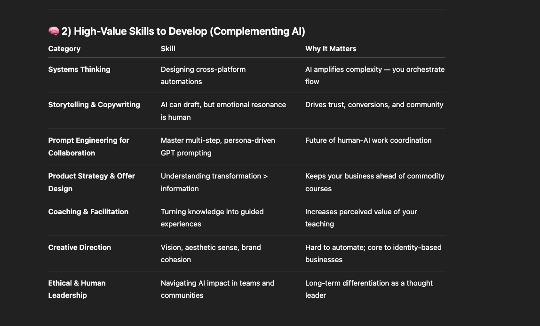This screenshot has height=326, width=540.
Task: Click 'Master multi-step, persona-driven GPT prompting' text
Action: tap(217, 147)
